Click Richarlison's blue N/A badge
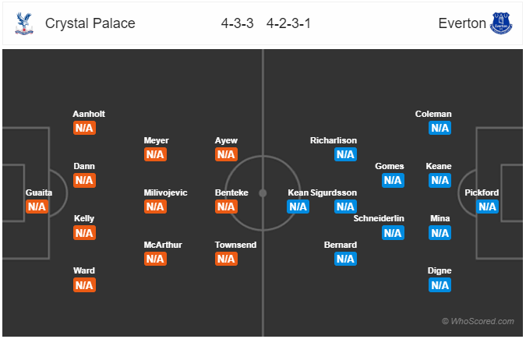Image resolution: width=526 pixels, height=339 pixels. tap(345, 154)
